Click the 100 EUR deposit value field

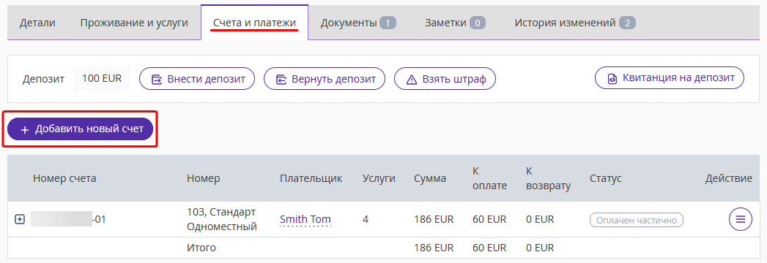pyautogui.click(x=102, y=79)
